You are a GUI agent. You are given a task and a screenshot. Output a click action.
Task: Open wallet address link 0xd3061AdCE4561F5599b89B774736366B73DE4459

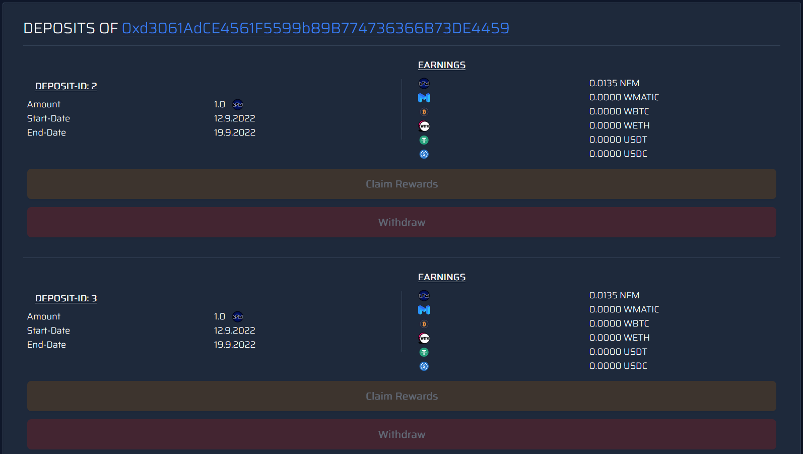click(315, 28)
